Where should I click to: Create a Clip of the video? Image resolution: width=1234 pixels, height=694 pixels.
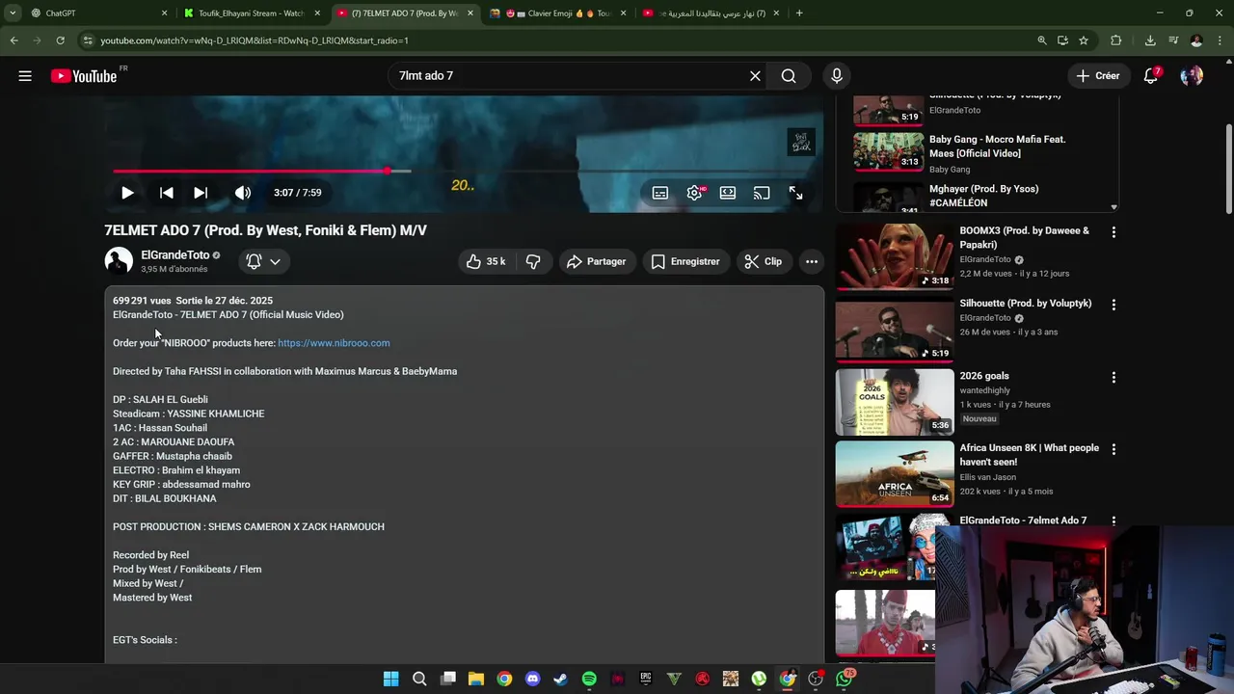764,261
